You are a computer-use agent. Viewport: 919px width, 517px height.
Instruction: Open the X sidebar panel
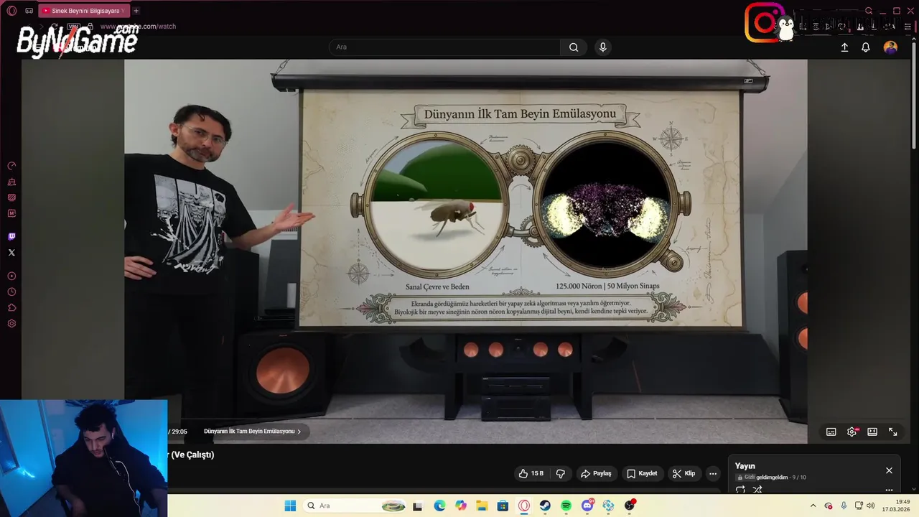tap(11, 252)
